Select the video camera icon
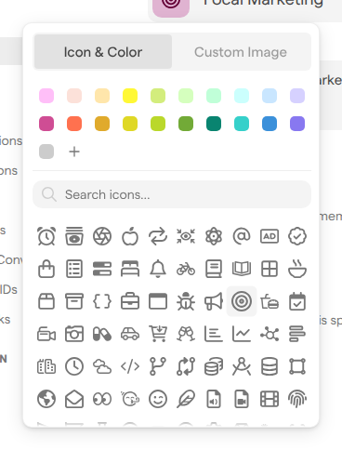This screenshot has height=450, width=342. (46, 334)
